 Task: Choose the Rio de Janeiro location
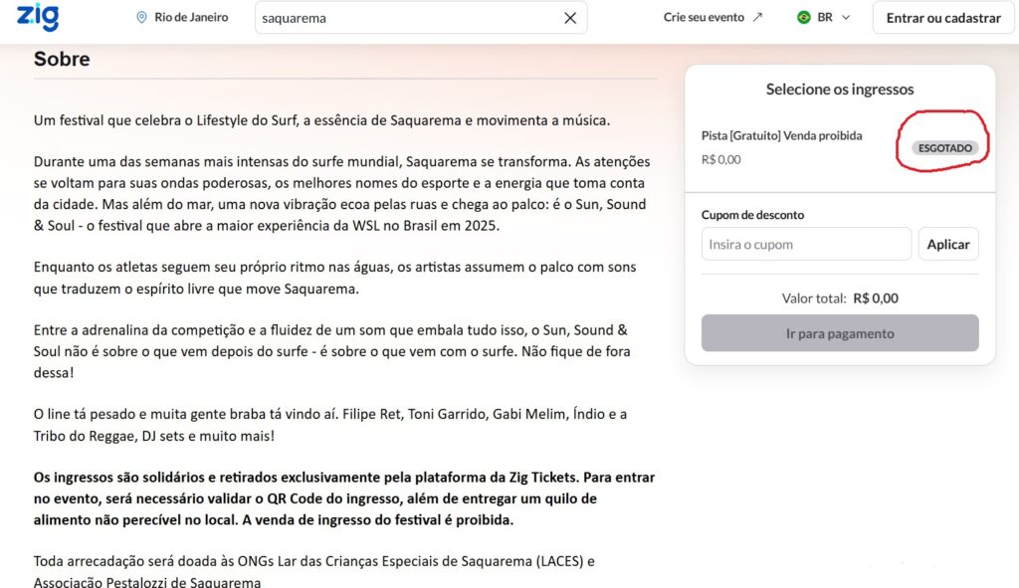[x=191, y=18]
